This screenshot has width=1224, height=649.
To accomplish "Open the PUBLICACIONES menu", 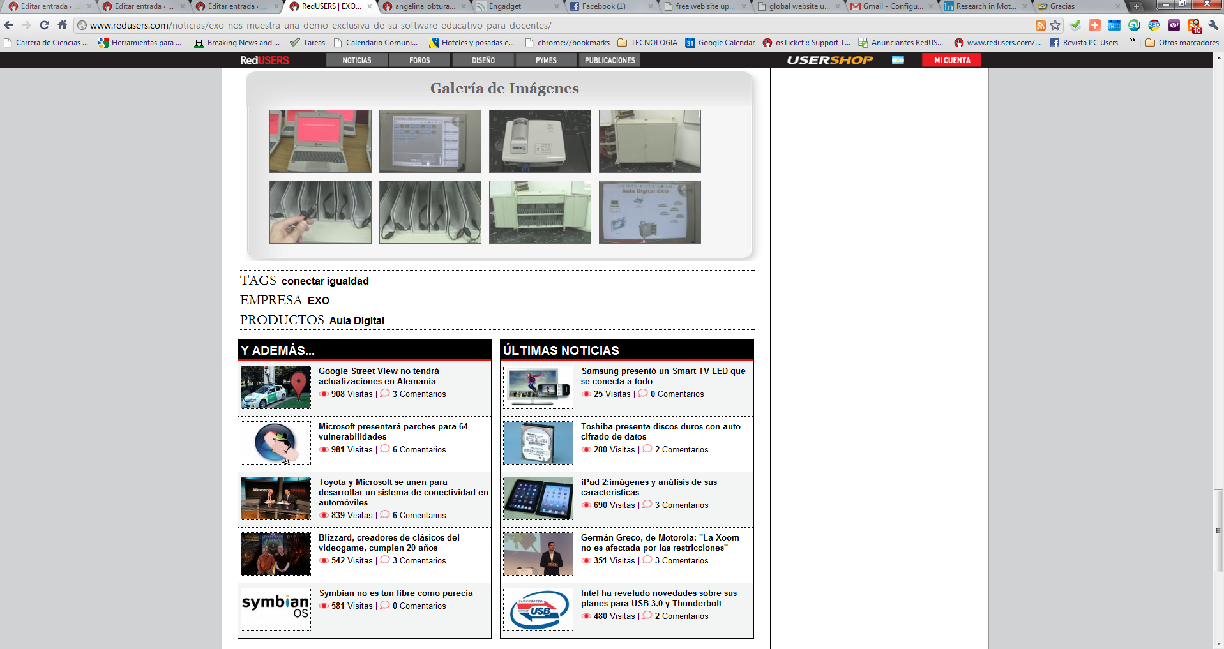I will pos(610,60).
